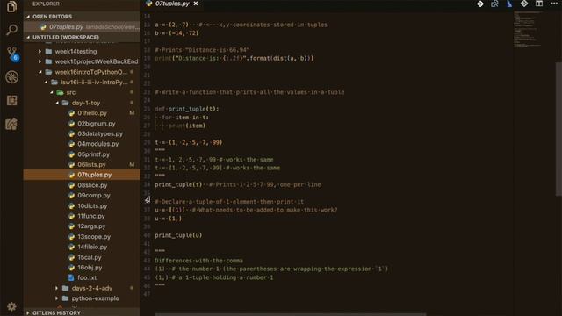Click the blue editor toolbar icon
Viewport: 562px width, 316px height.
[509, 4]
